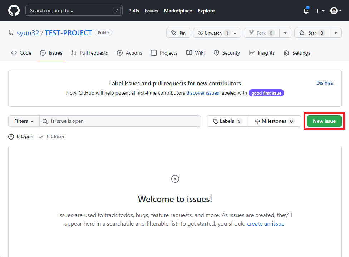Click the is:issue is:open search field
Viewport: 349px width, 257px height.
click(x=120, y=121)
